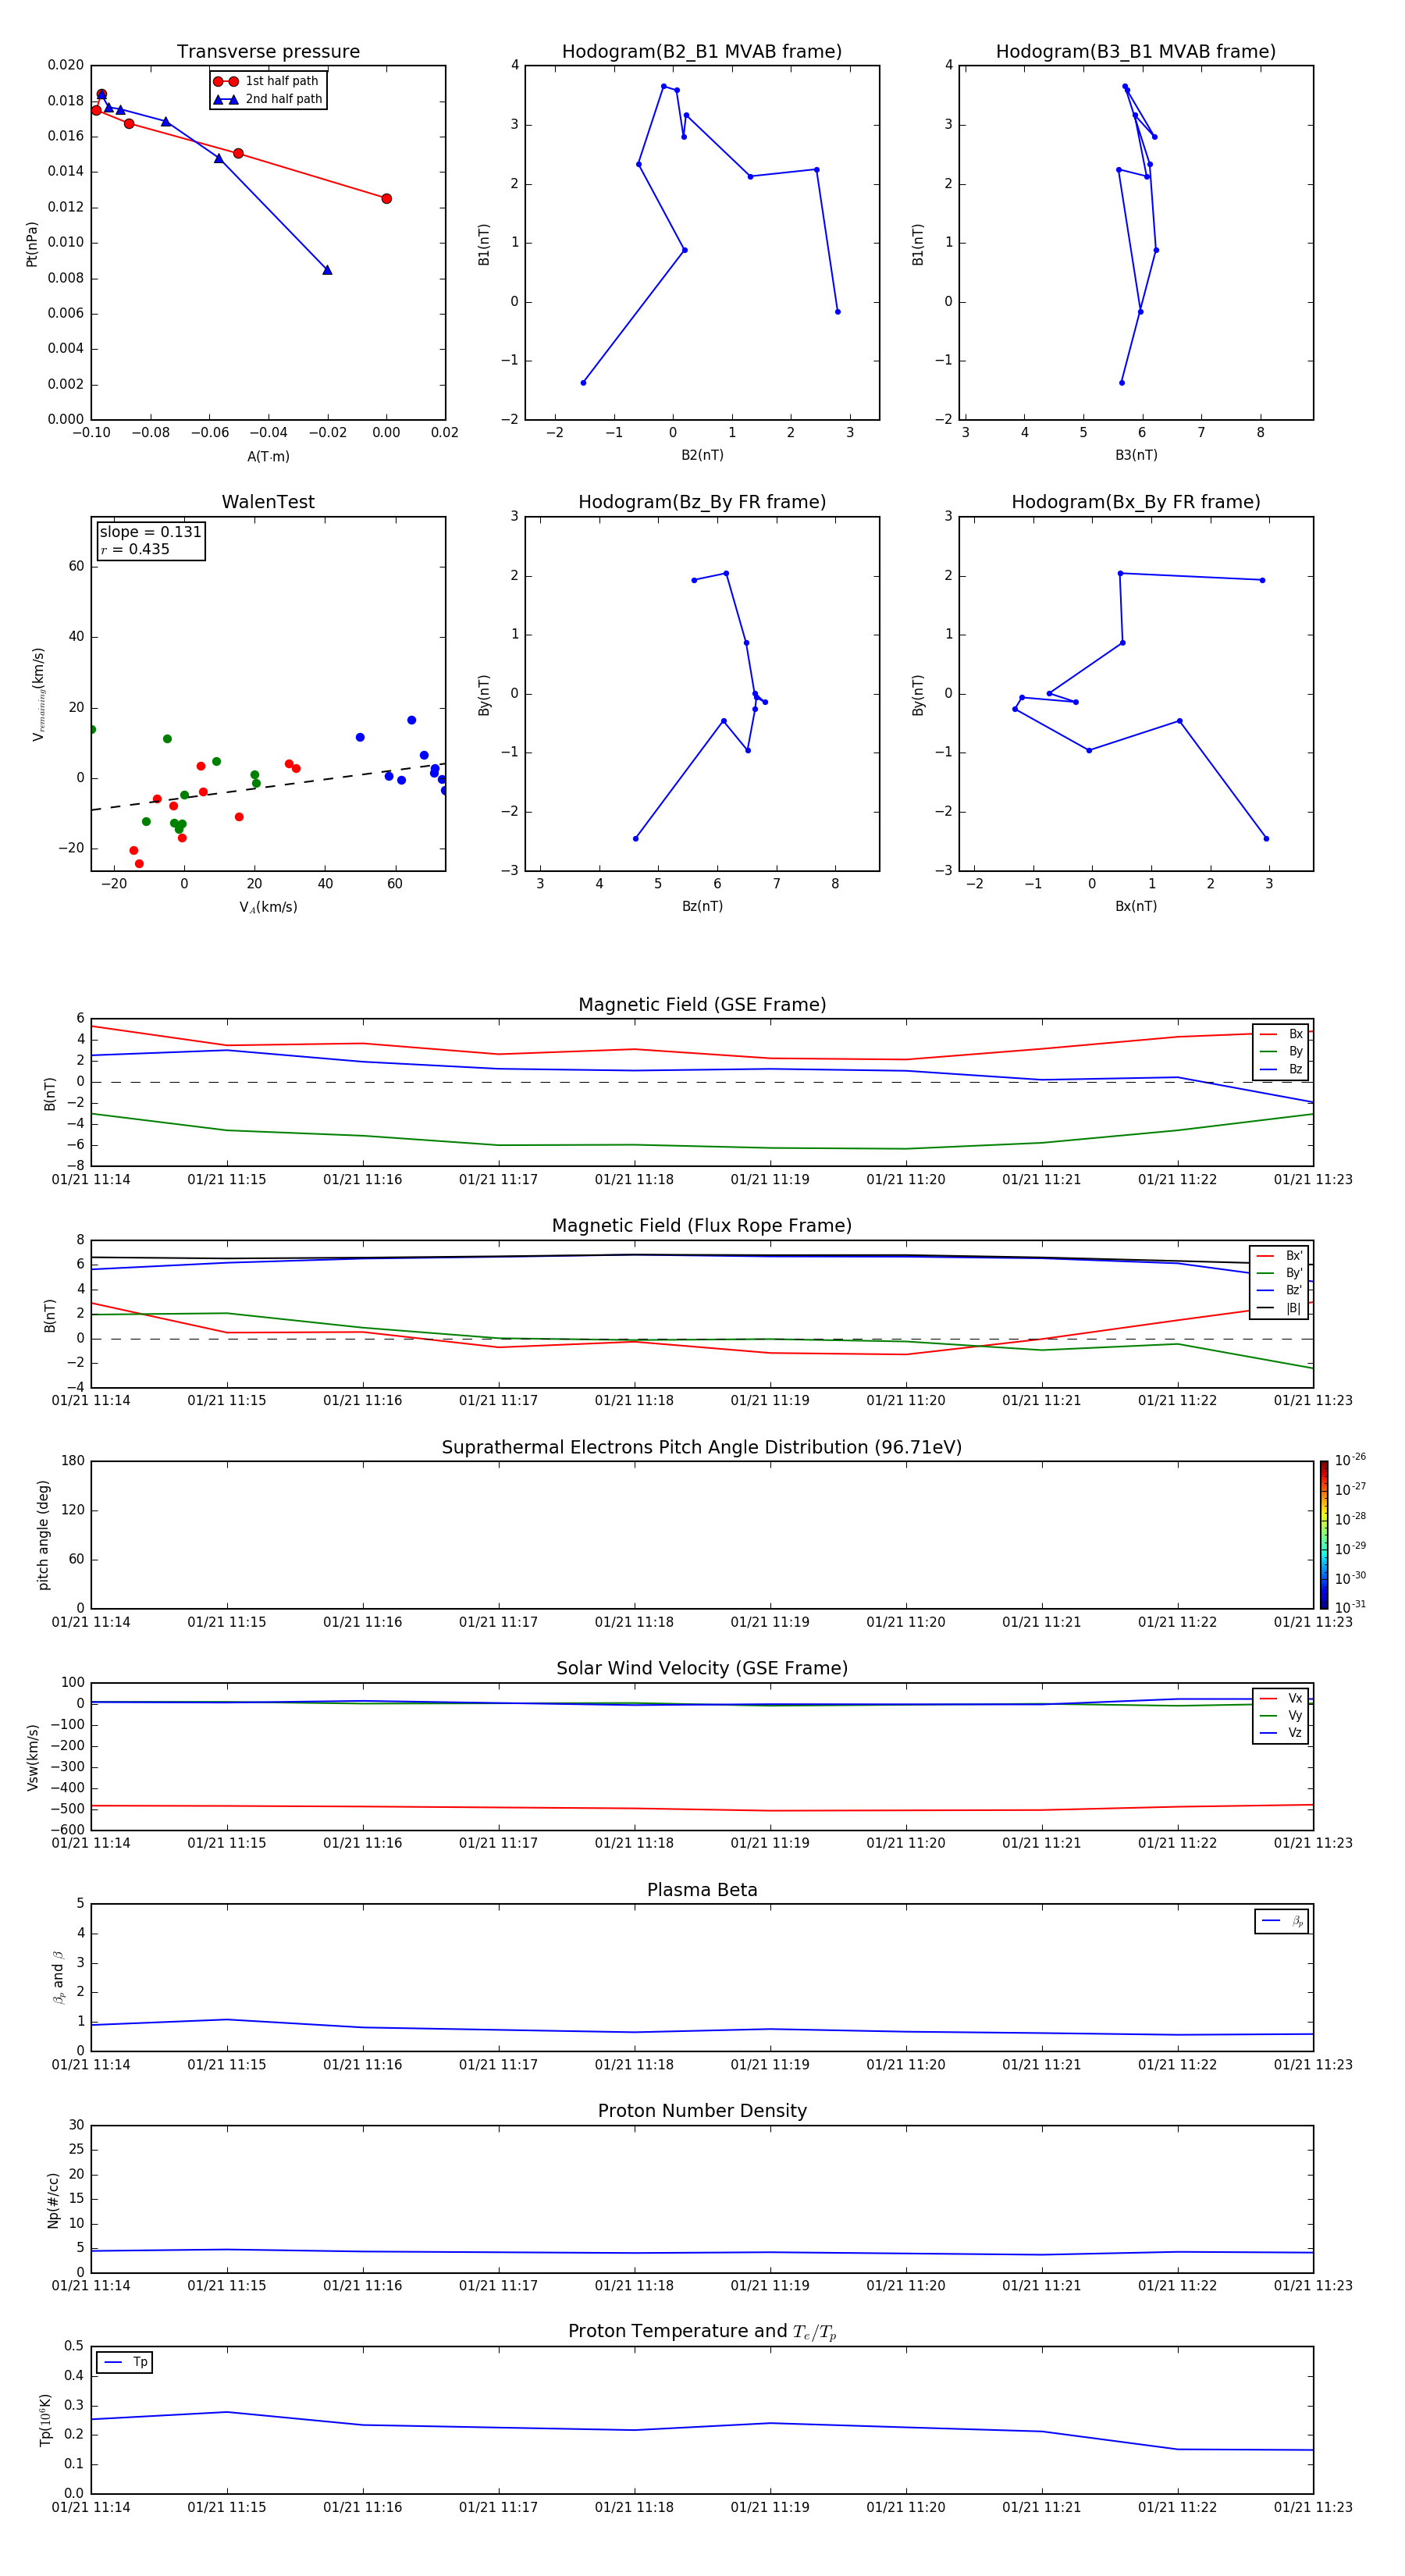The width and height of the screenshot is (1405, 2576).
Task: Click the "pitch angle (deg)" y-axis label
Action: pos(43,1535)
